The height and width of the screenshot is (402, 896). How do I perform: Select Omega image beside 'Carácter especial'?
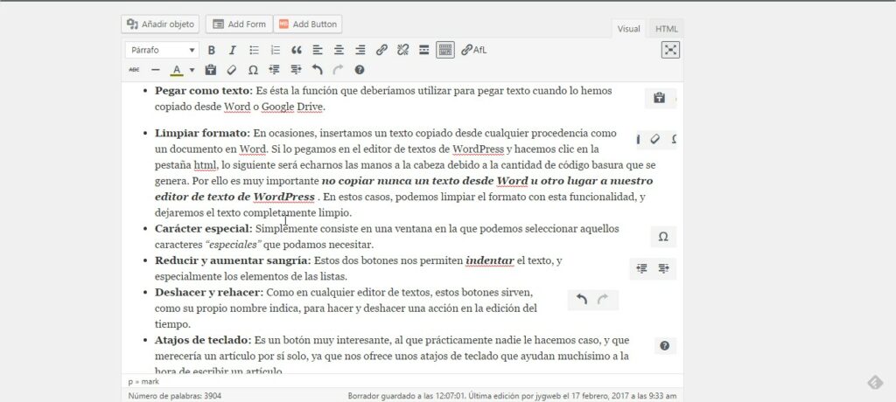tap(663, 237)
